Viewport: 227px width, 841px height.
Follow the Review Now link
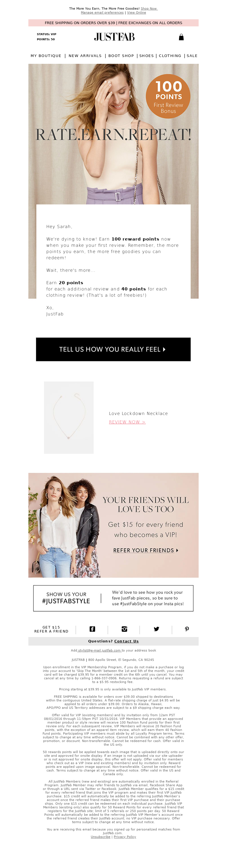(x=127, y=422)
